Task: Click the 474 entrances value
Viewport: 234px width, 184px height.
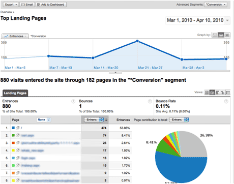Action: [x=104, y=128]
